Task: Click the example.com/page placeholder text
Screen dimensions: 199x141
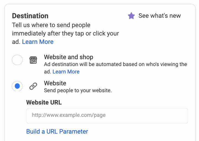Action: click(x=69, y=115)
